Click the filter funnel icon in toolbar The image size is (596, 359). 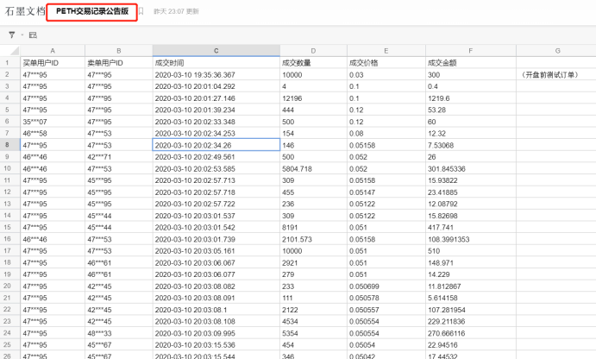[x=12, y=35]
